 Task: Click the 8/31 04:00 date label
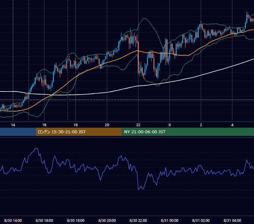(x=232, y=220)
